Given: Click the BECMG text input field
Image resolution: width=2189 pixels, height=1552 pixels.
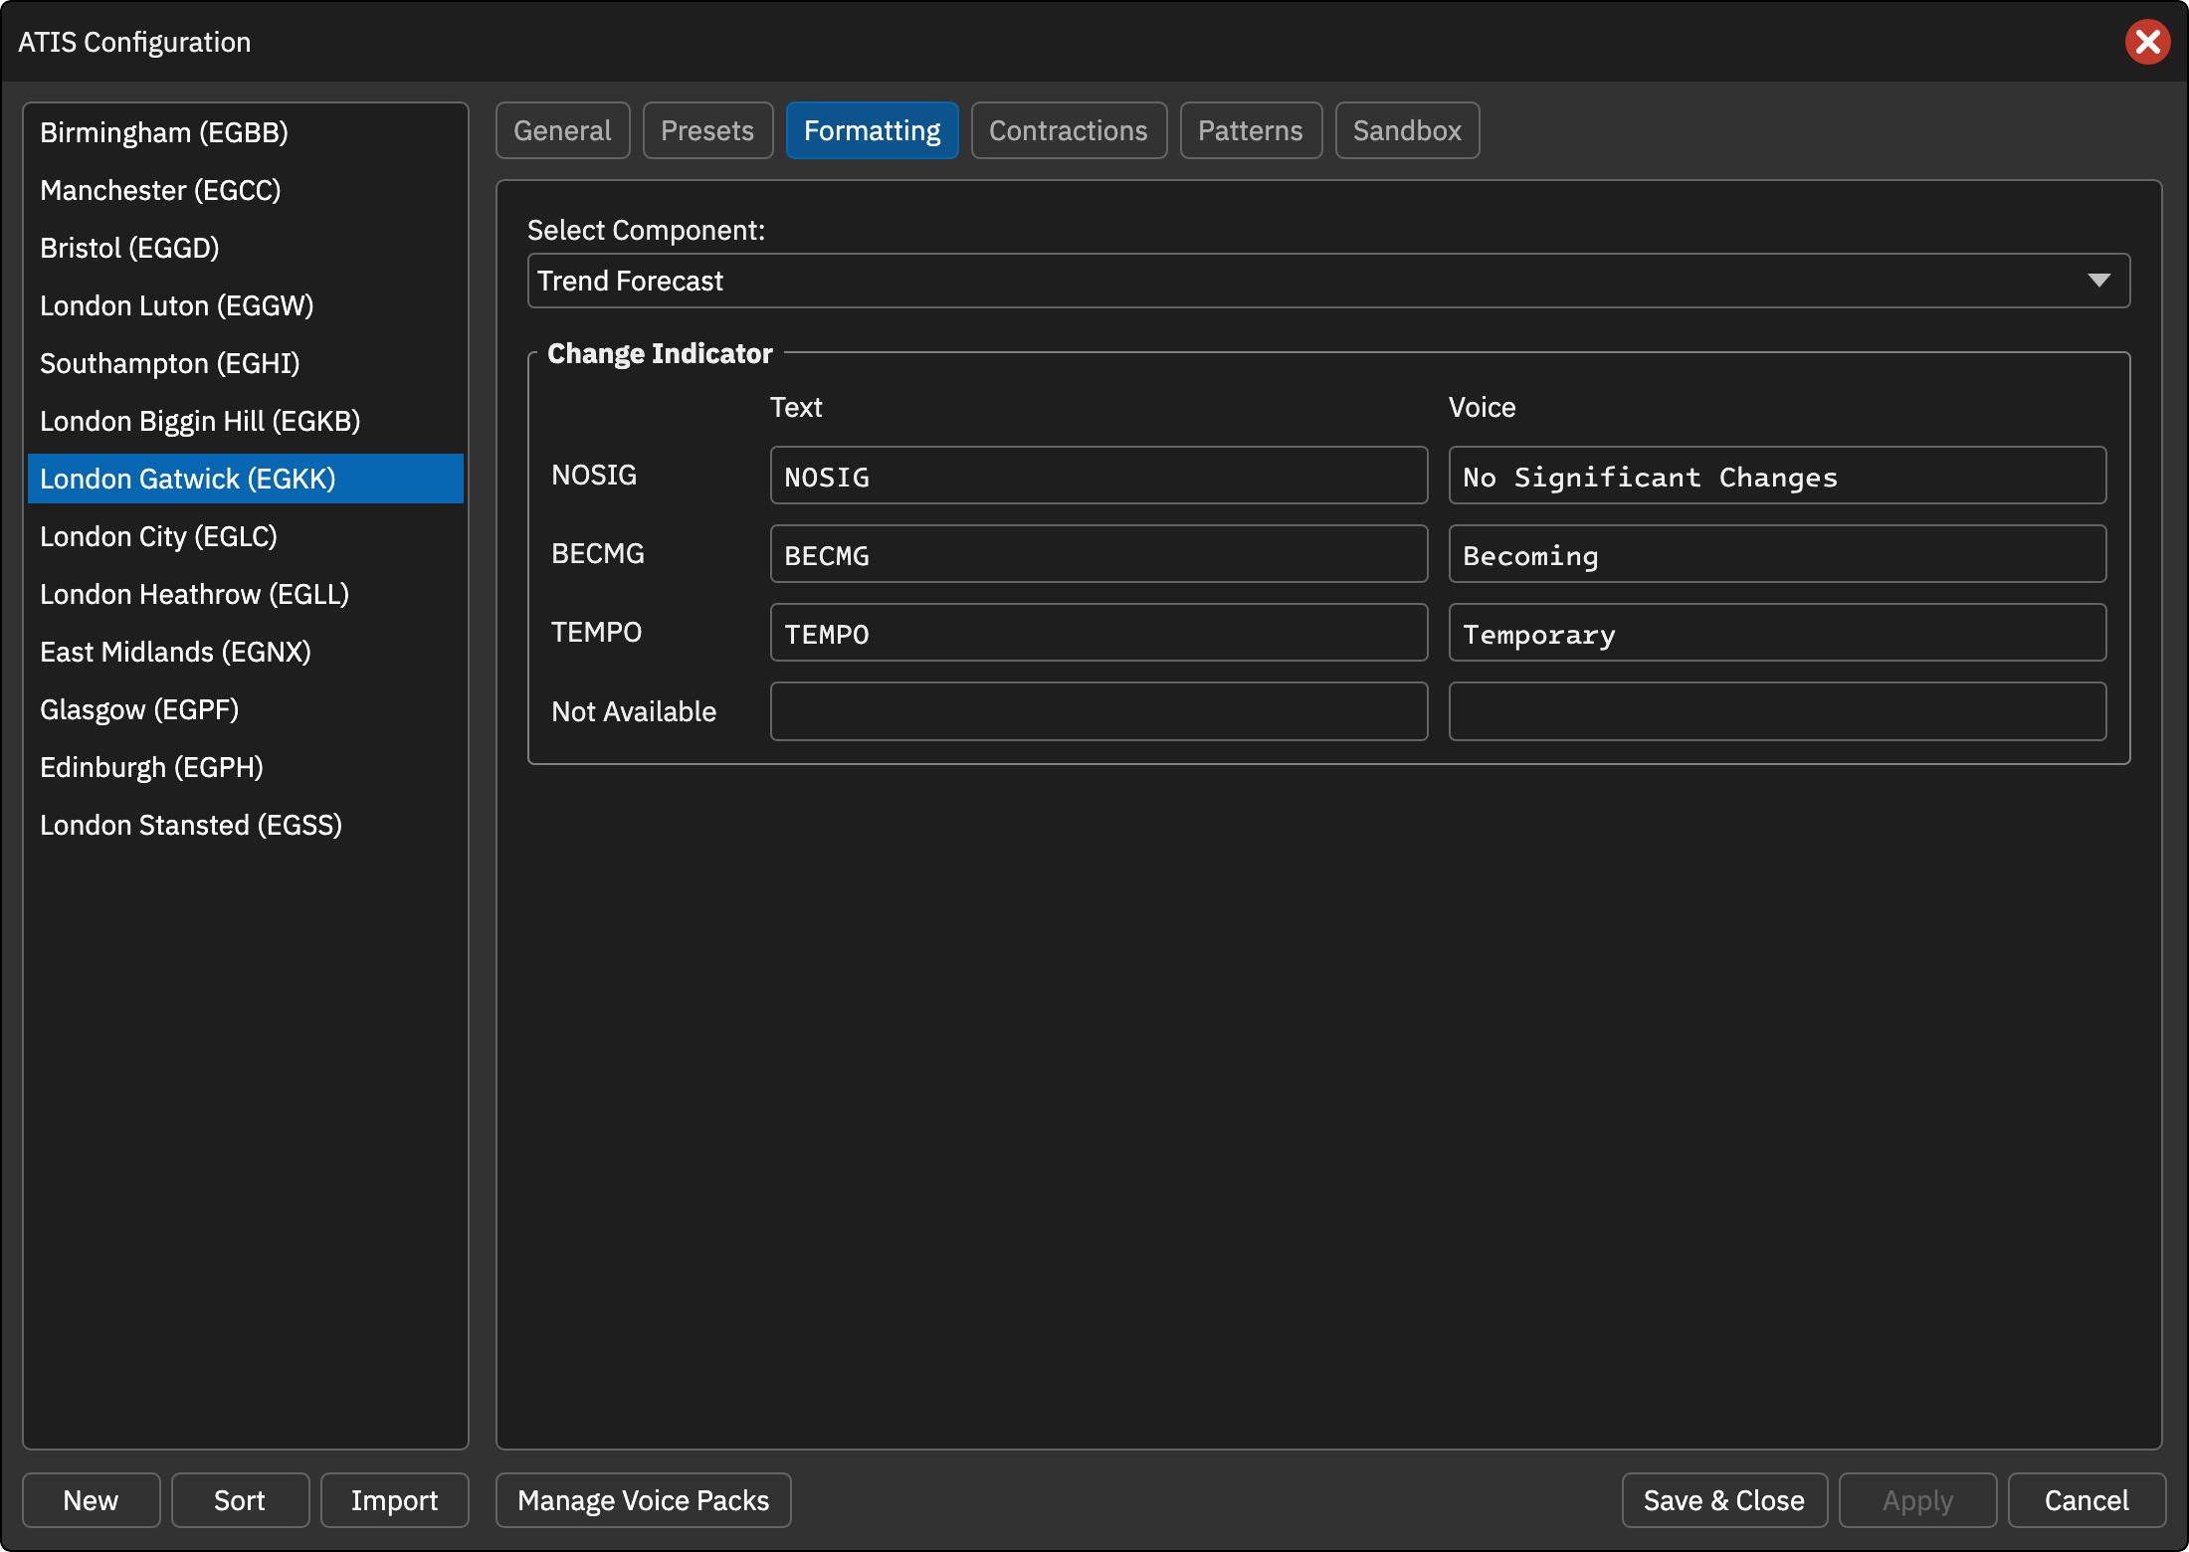Looking at the screenshot, I should click(1098, 554).
